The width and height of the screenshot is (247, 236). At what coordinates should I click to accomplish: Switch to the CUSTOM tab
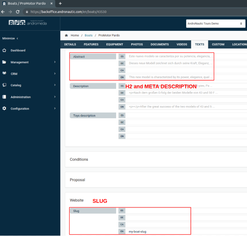(x=218, y=44)
